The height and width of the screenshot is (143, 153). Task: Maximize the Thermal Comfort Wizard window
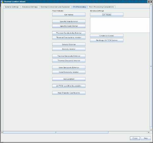tap(149, 2)
